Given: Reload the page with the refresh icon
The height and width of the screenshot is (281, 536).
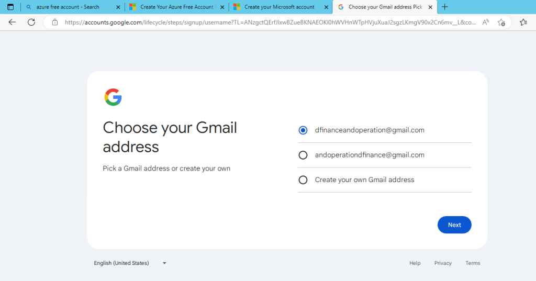Looking at the screenshot, I should click(31, 22).
